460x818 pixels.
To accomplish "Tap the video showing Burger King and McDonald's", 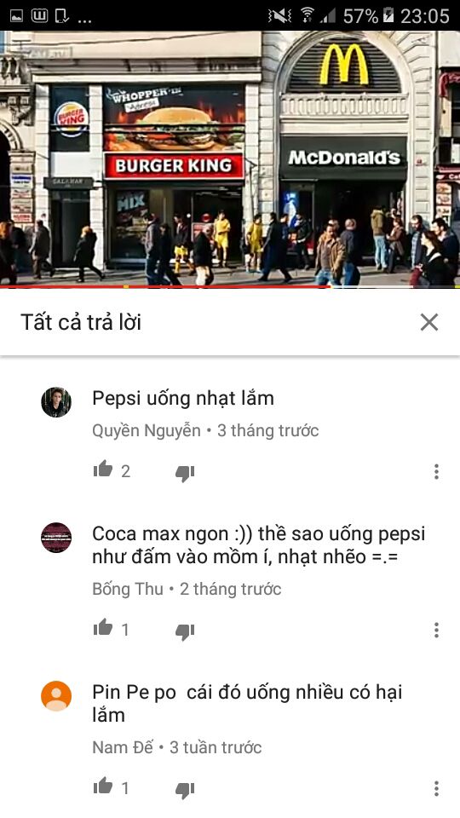I will (x=230, y=158).
